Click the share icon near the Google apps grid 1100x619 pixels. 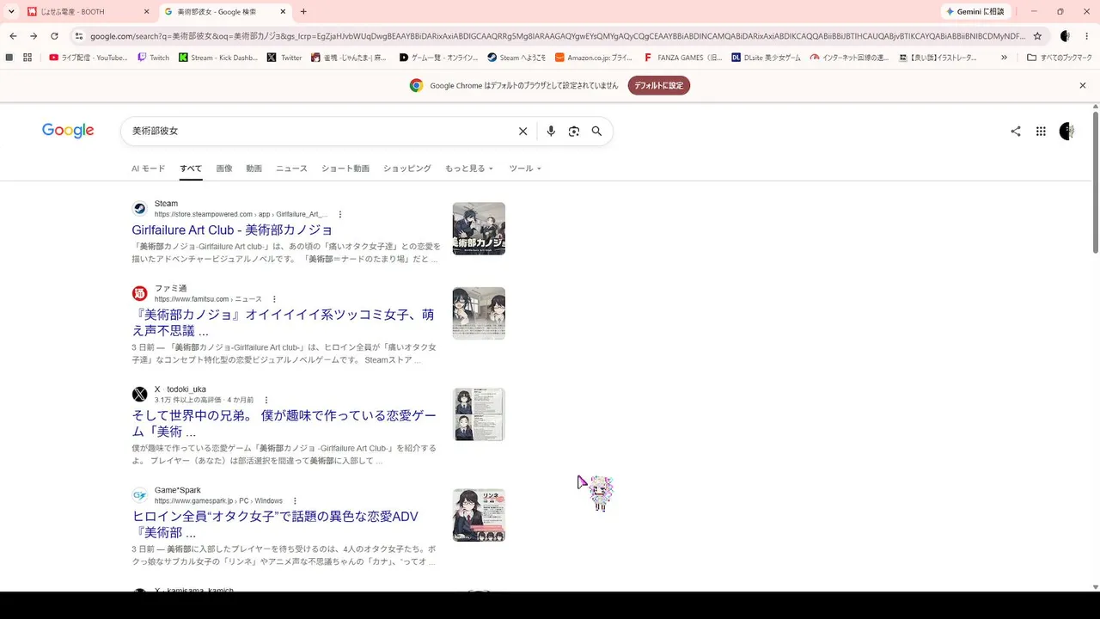pyautogui.click(x=1016, y=132)
